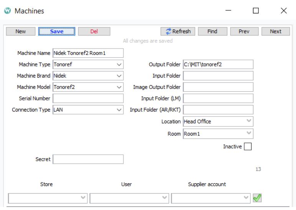Click the Input Folder (AR/RKT) field
Screen dimensions: 296x210
[x=218, y=110]
